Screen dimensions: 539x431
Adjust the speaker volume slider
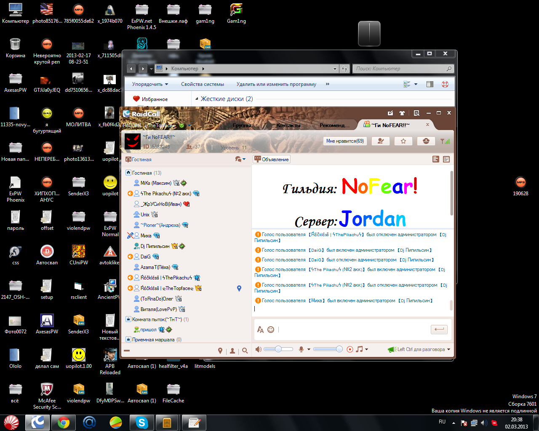click(x=278, y=349)
